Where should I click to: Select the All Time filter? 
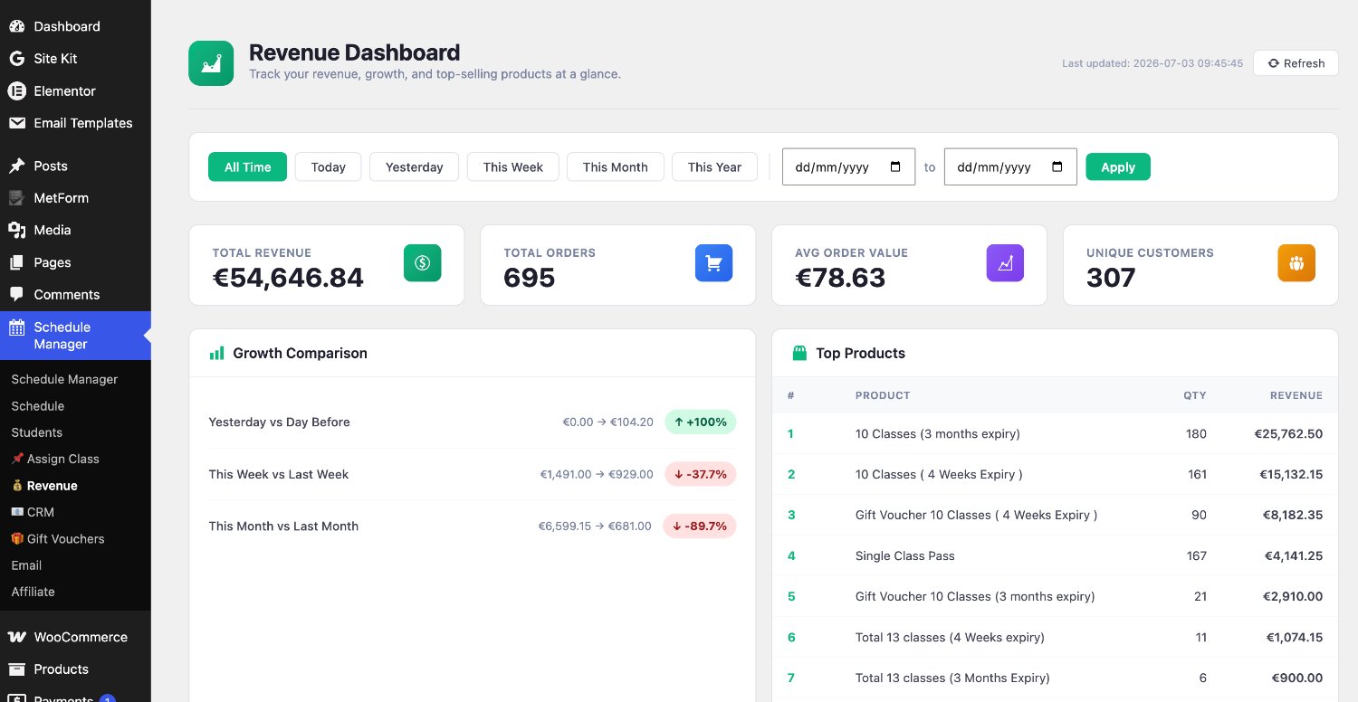coord(247,166)
